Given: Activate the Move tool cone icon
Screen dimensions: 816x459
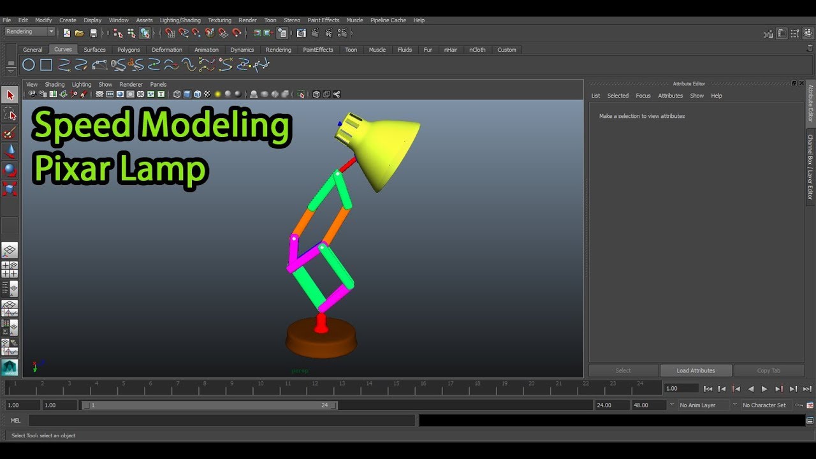Looking at the screenshot, I should click(x=10, y=151).
